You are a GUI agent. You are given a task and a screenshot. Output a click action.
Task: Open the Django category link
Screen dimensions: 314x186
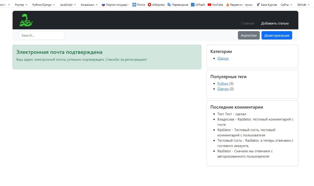(223, 58)
